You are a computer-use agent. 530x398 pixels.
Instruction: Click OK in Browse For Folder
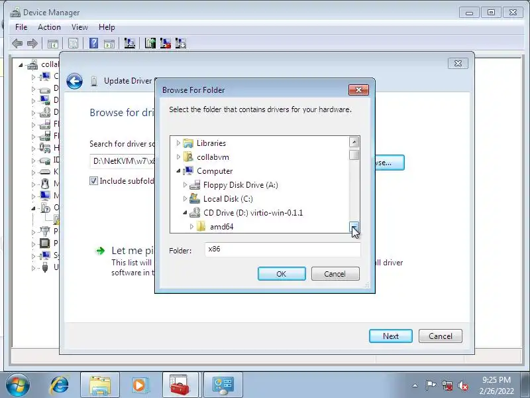tap(282, 274)
